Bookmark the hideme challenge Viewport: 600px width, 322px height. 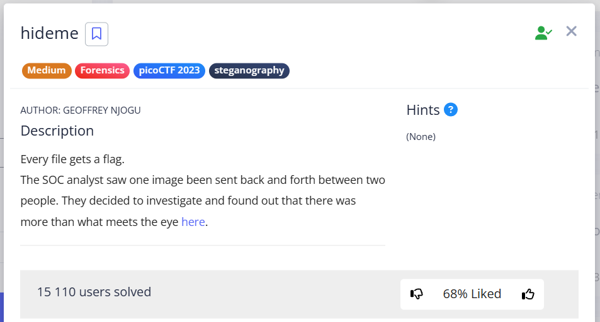pos(96,34)
